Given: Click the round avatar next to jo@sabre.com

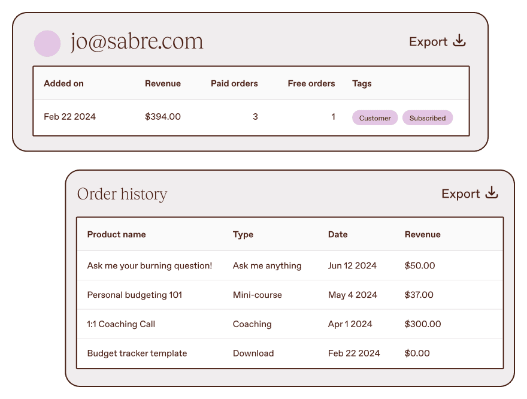Looking at the screenshot, I should tap(47, 43).
